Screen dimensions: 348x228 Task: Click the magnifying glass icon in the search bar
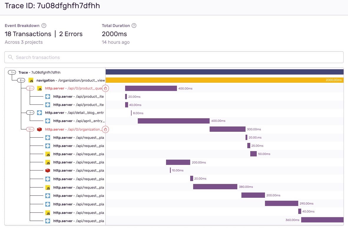11,57
